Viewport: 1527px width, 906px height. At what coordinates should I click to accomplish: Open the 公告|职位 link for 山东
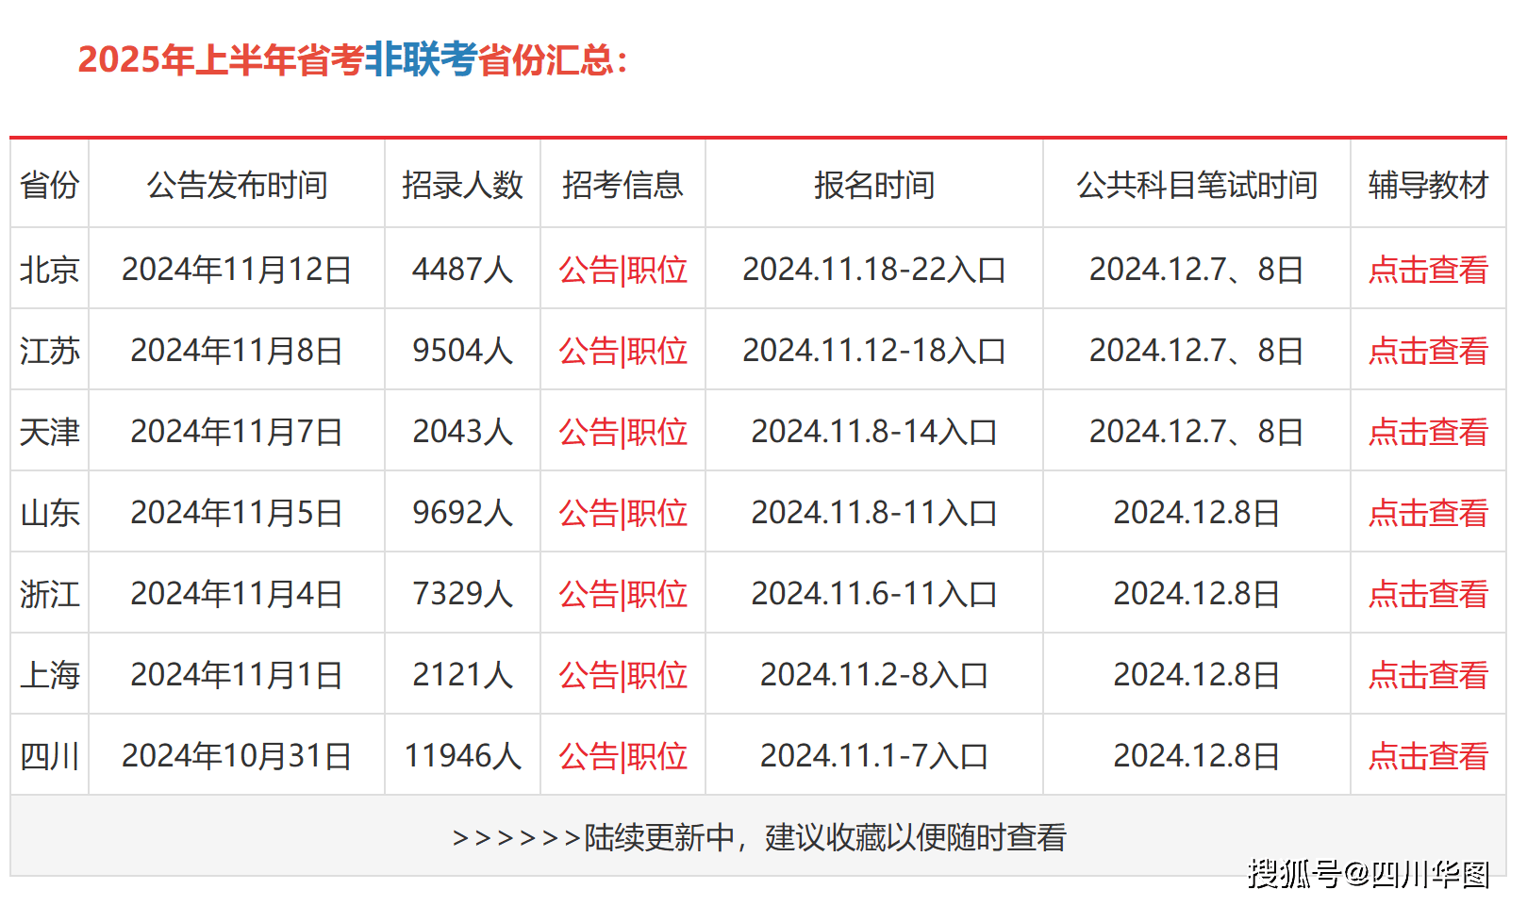[x=622, y=513]
